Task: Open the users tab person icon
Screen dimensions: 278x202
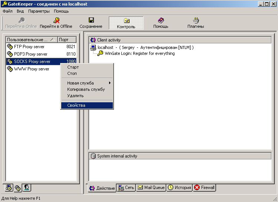Action: pos(27,188)
